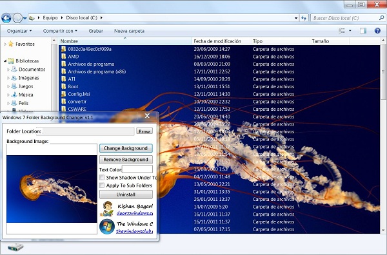
Task: Select the ATI folder icon
Action: click(x=64, y=79)
